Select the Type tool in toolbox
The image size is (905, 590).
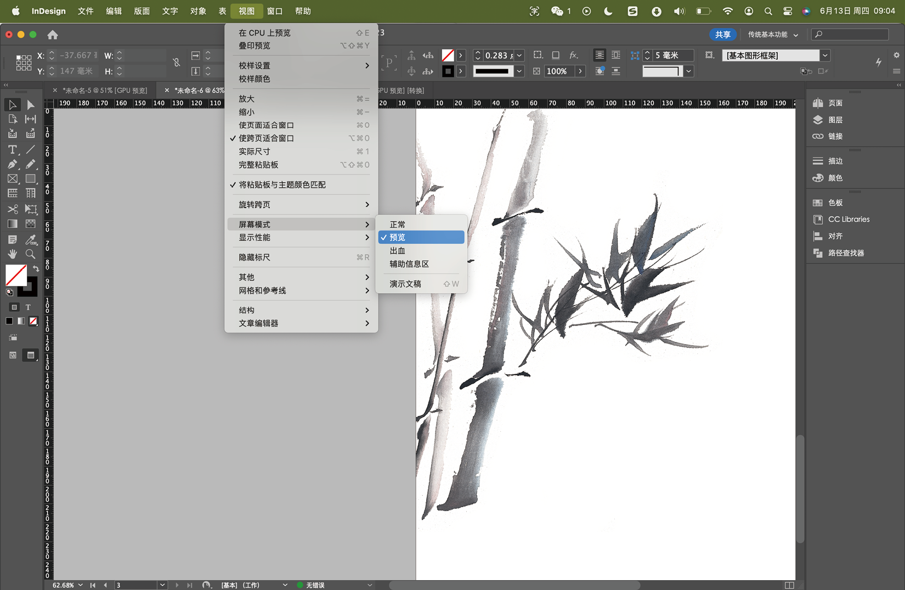[x=12, y=150]
